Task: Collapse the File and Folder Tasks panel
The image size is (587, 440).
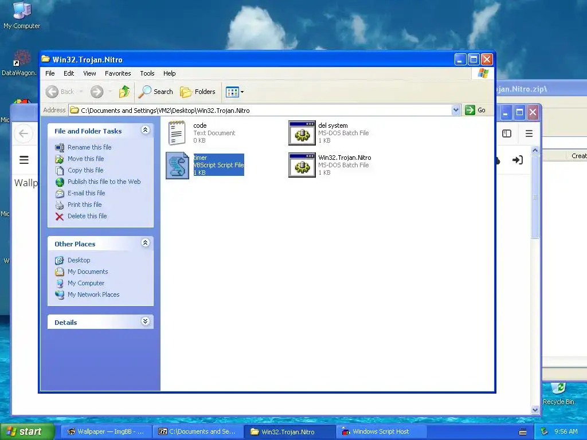Action: point(145,130)
